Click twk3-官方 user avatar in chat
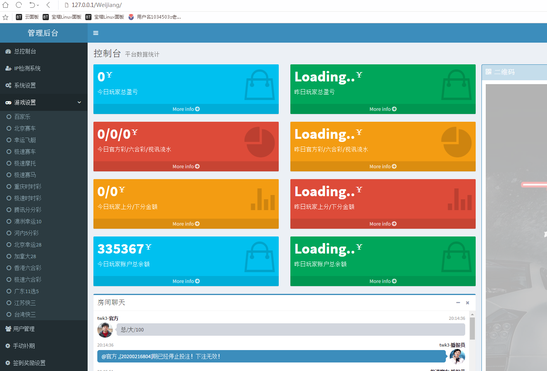 pos(105,330)
